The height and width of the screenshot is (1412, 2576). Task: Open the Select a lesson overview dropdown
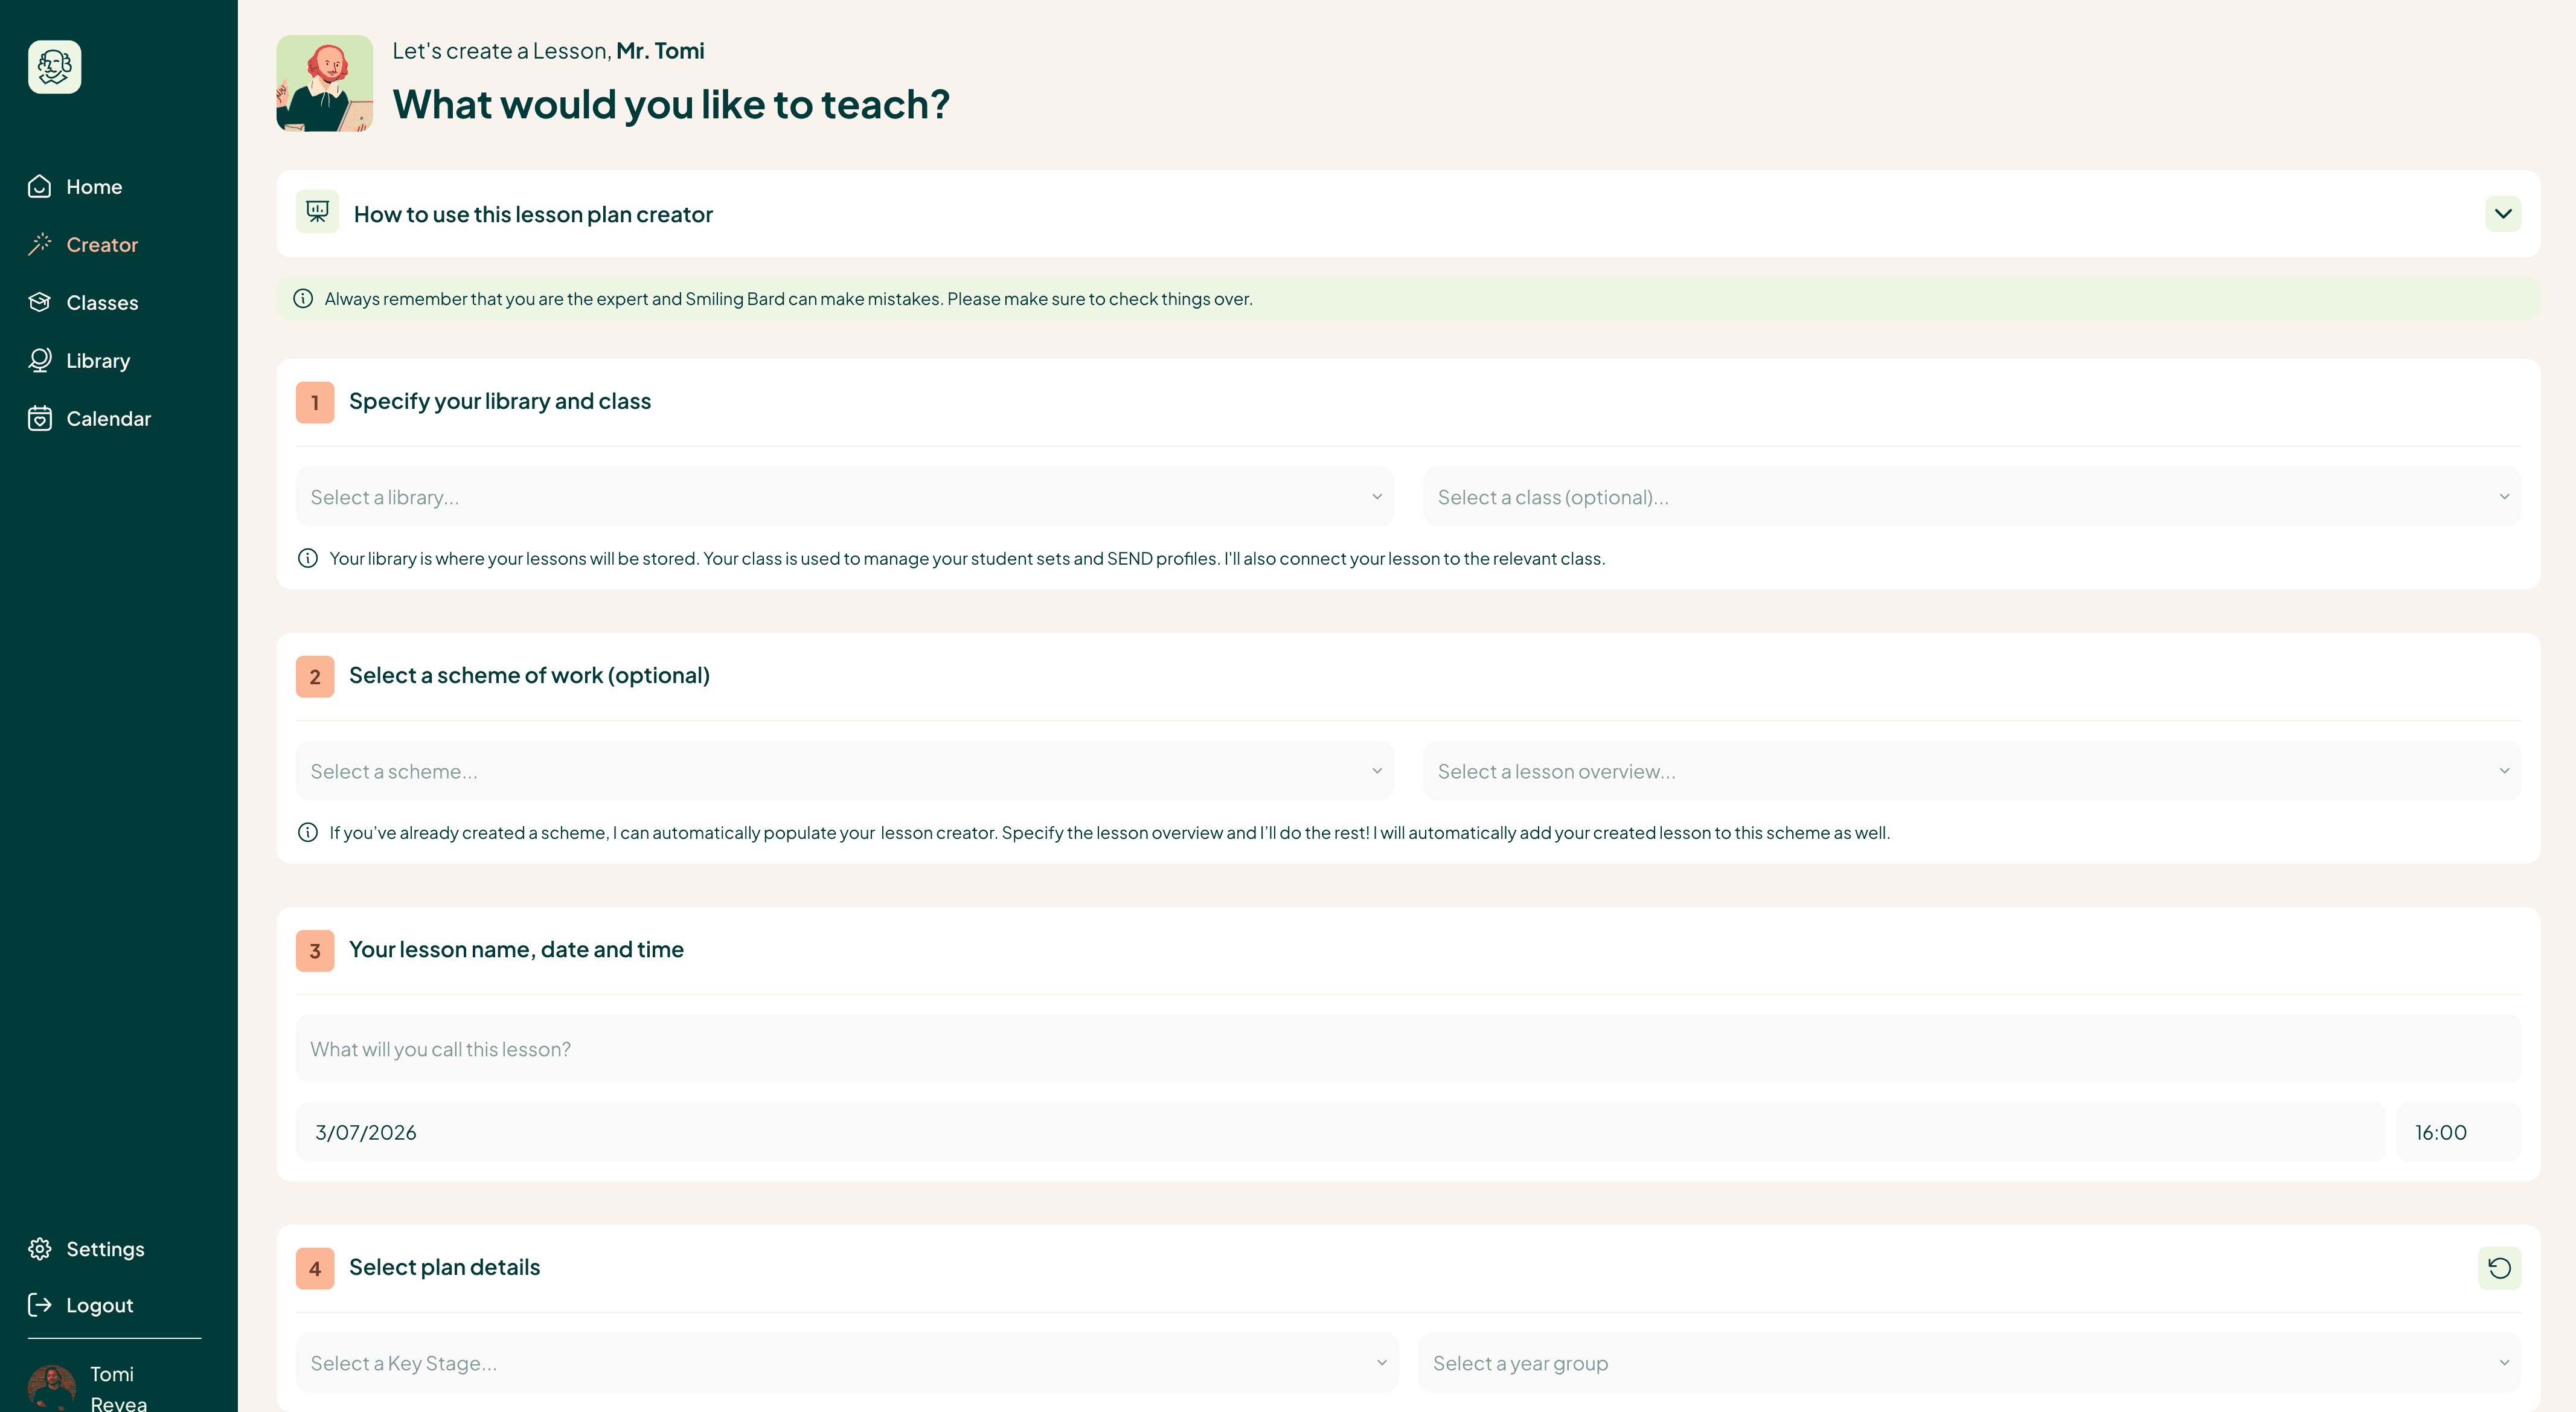1971,771
